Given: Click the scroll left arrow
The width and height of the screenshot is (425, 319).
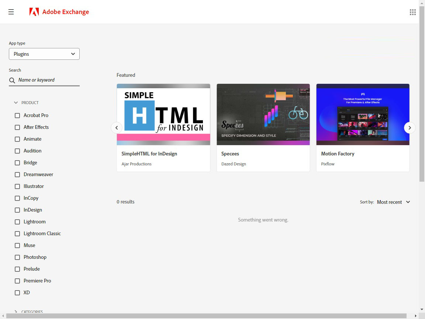Looking at the screenshot, I should 3,316.
